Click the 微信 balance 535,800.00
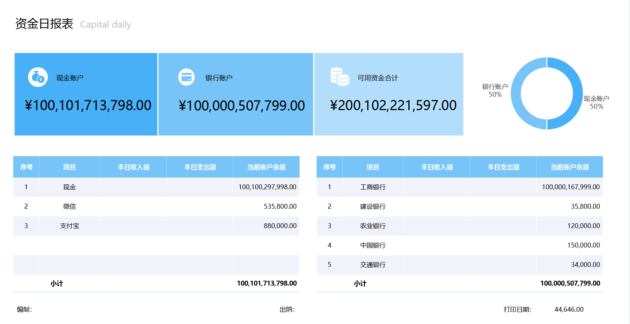The width and height of the screenshot is (630, 324). [280, 206]
